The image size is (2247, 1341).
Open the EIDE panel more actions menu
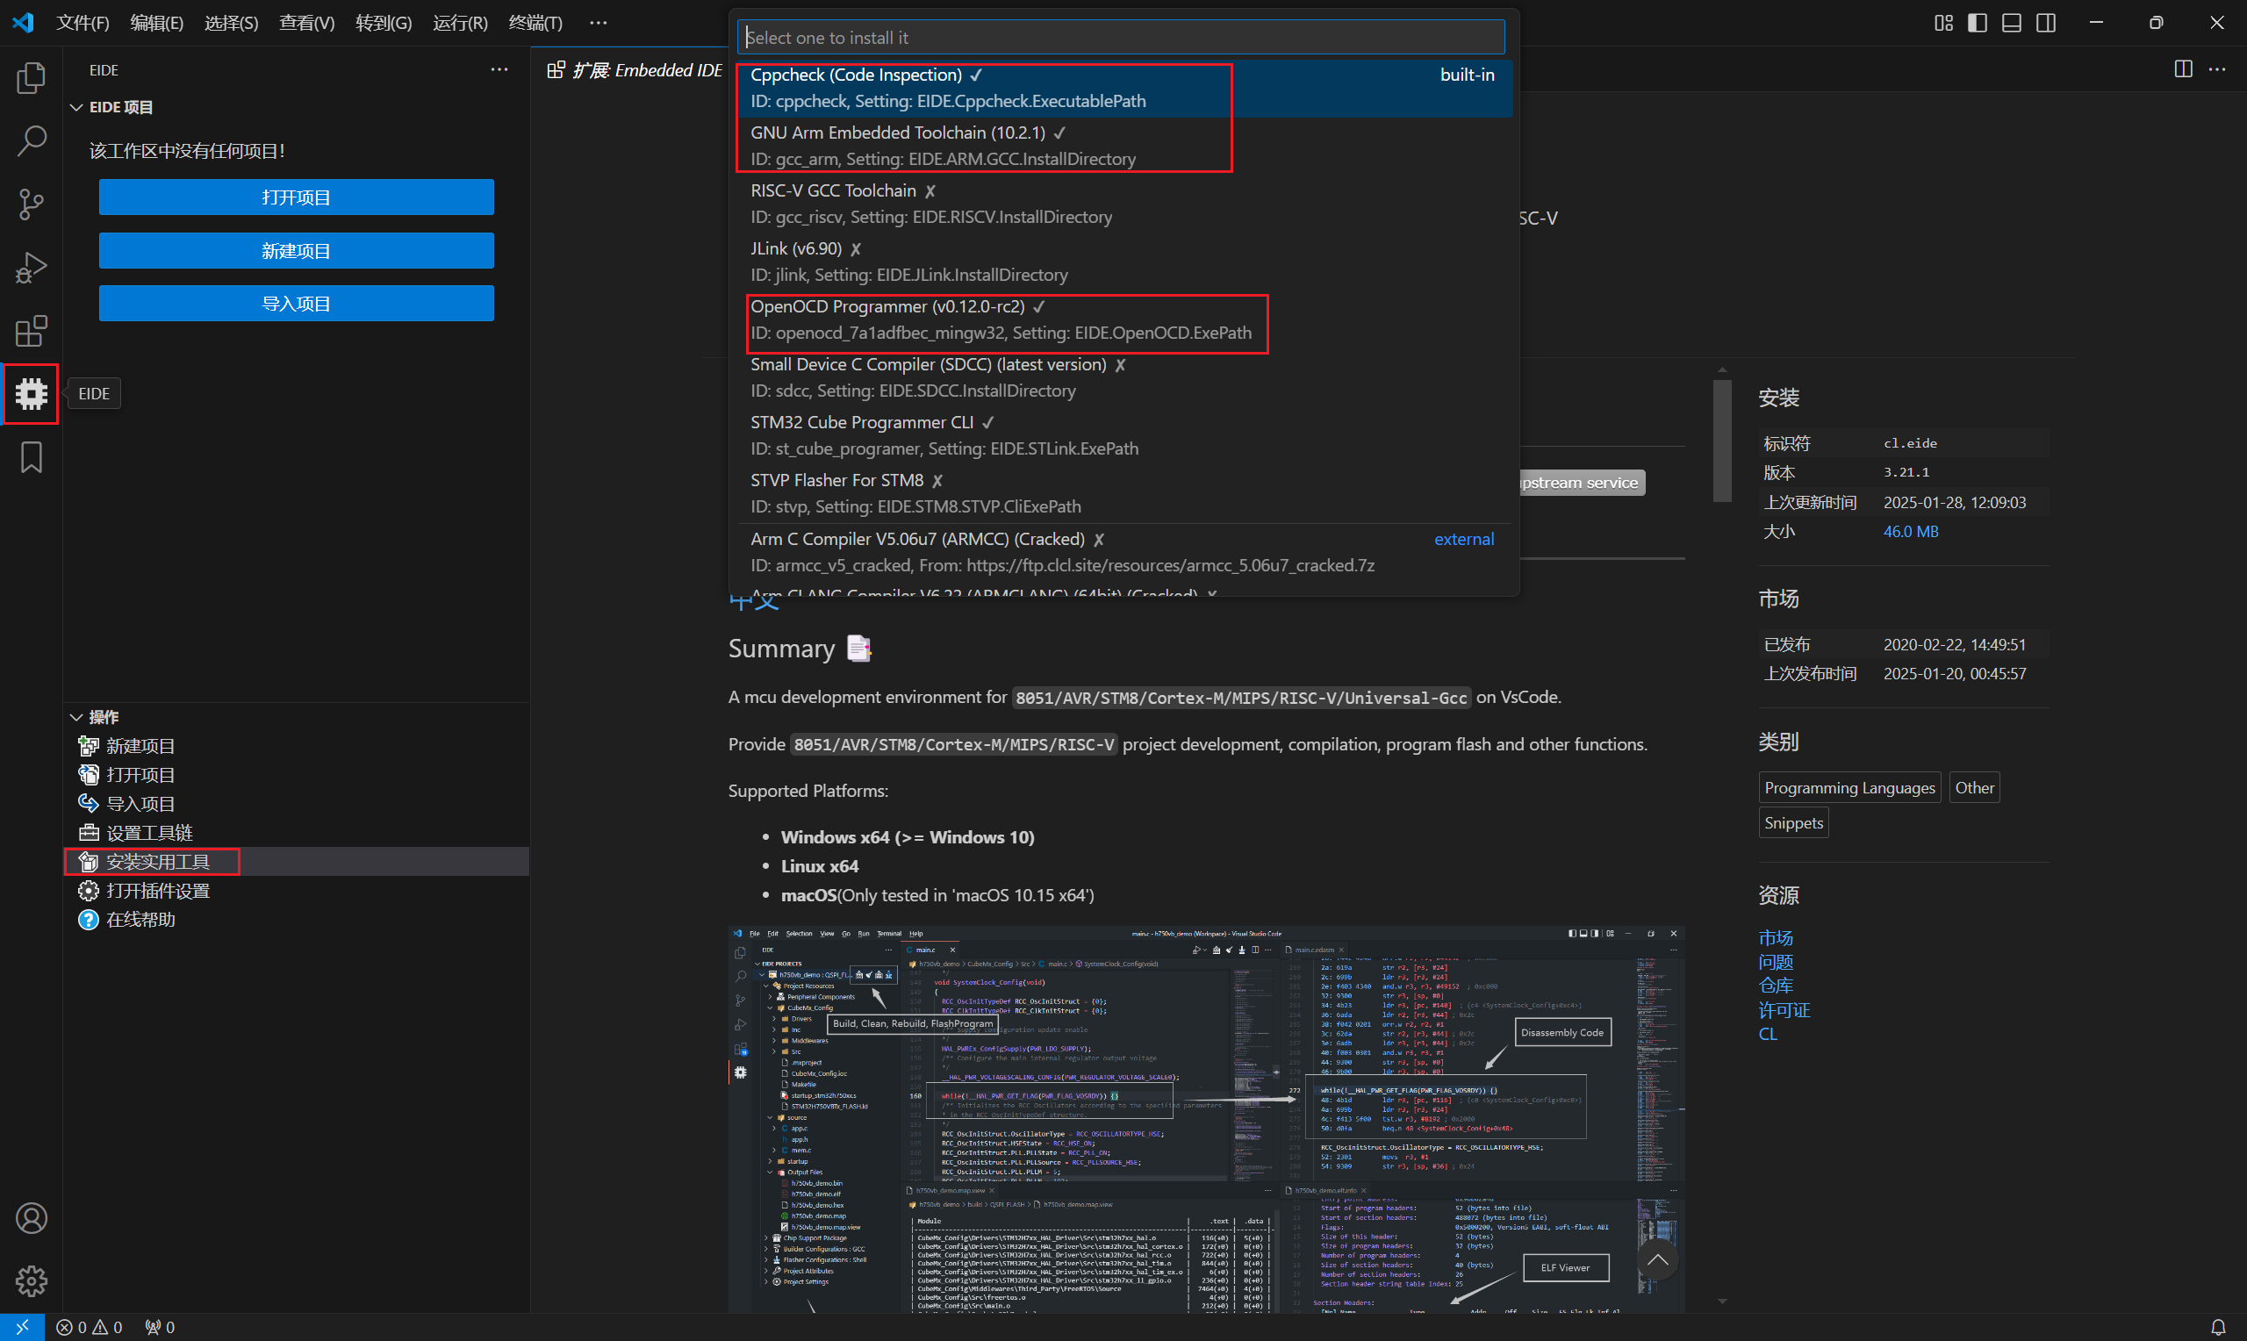(x=499, y=69)
